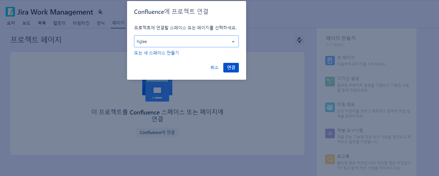
Task: Open the 보드 tab
Action: pos(26,23)
